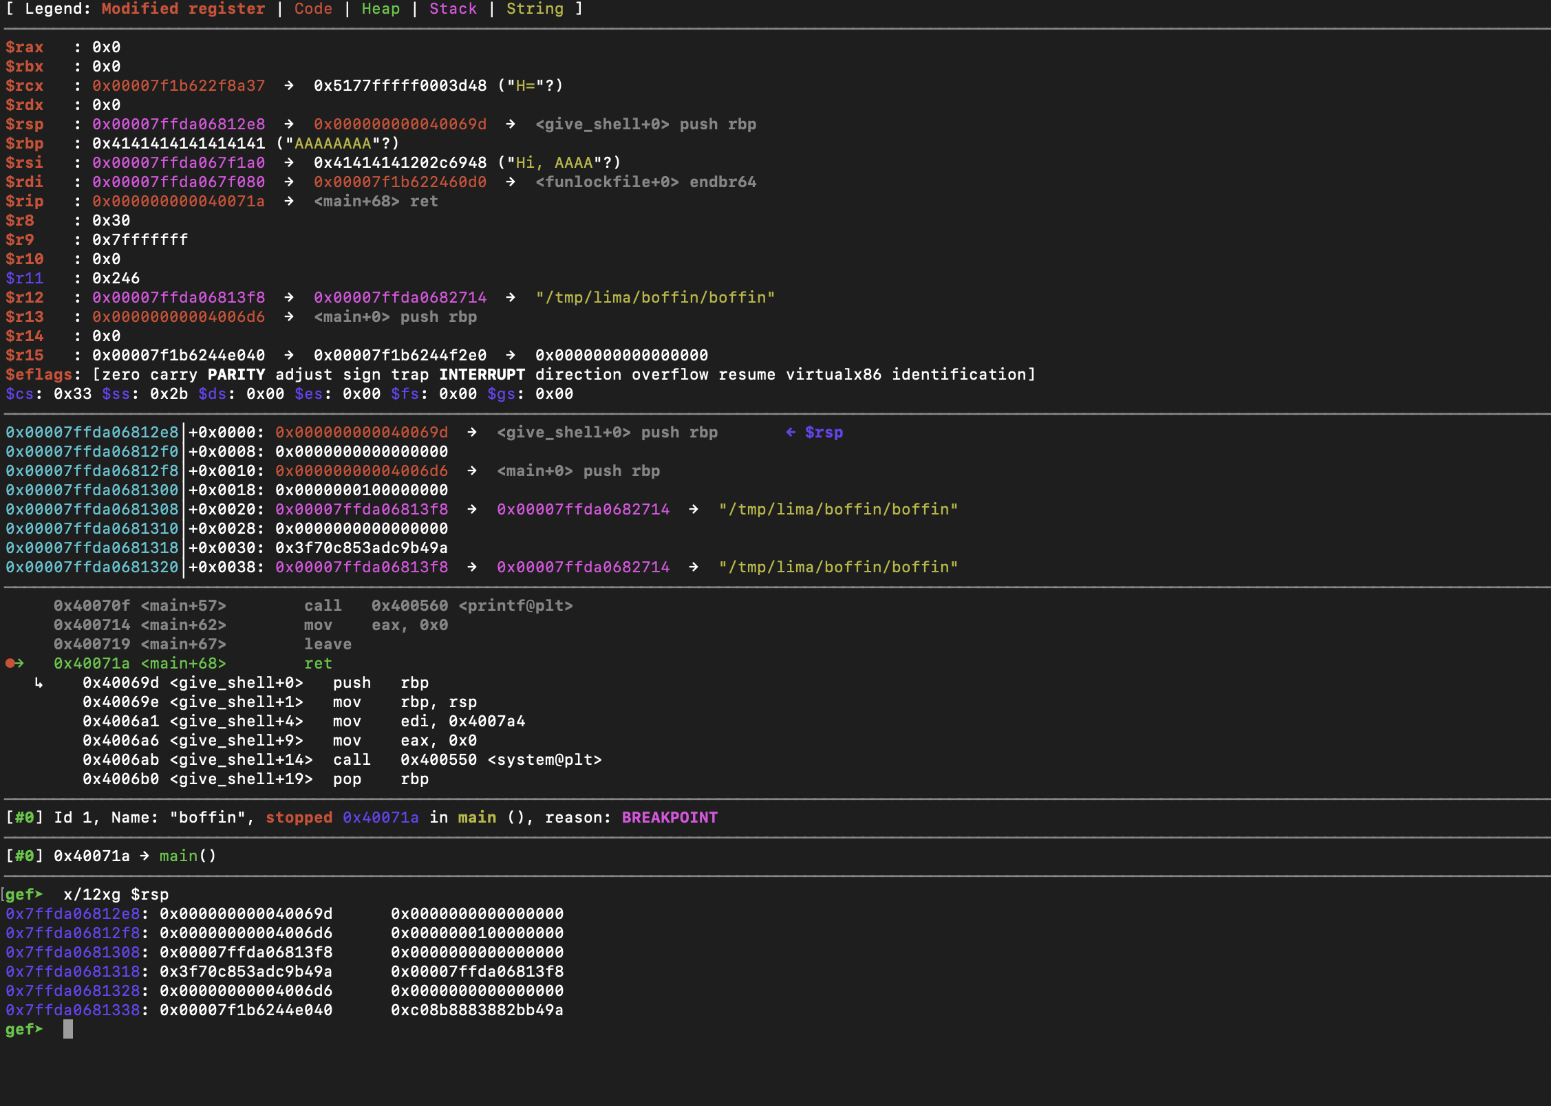
Task: Click memory dump value 0xc08b8883882bb49a
Action: pos(478,1010)
